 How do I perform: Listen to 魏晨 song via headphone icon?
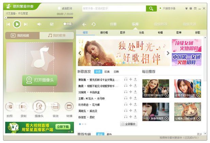[x=126, y=85]
